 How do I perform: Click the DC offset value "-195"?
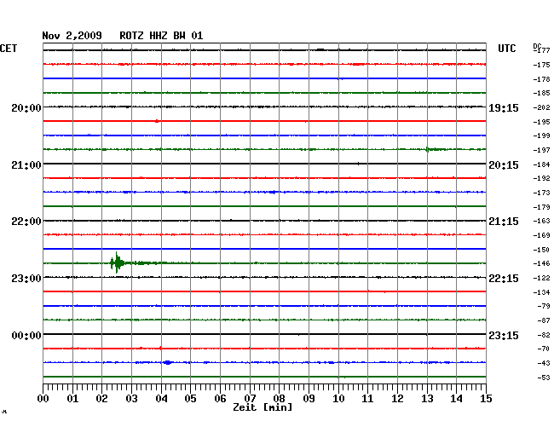542,122
